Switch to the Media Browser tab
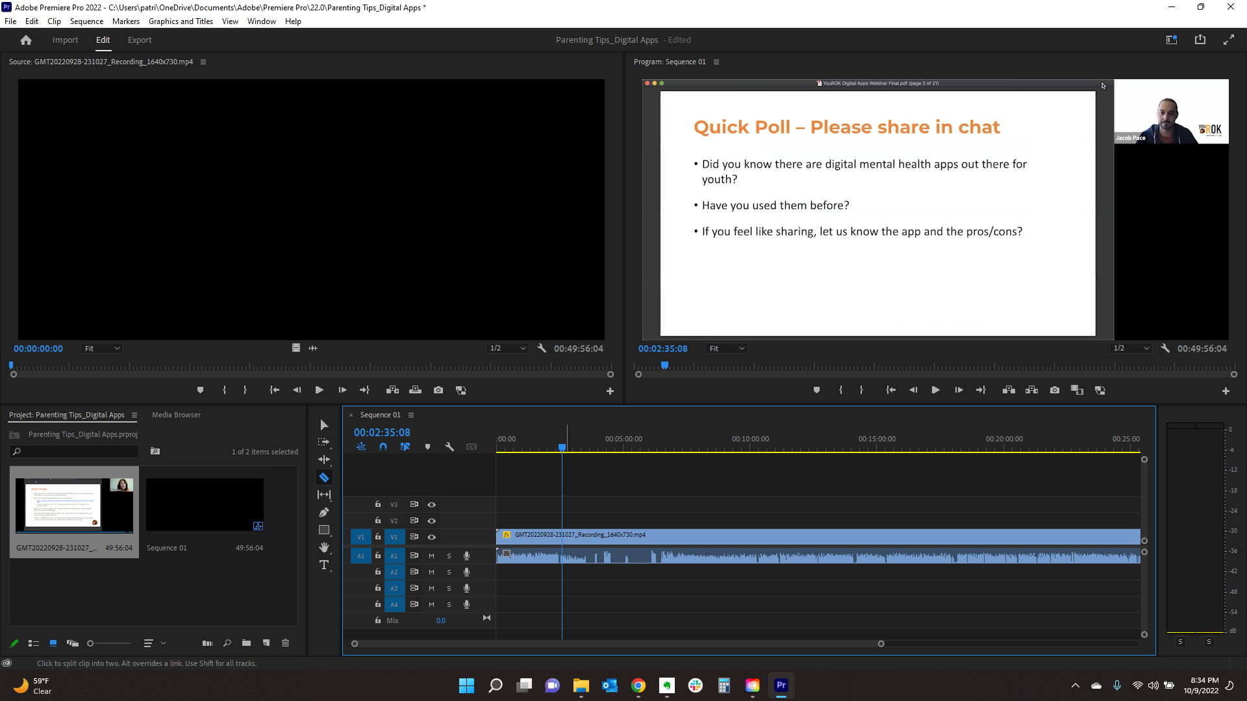Image resolution: width=1247 pixels, height=701 pixels. click(175, 414)
